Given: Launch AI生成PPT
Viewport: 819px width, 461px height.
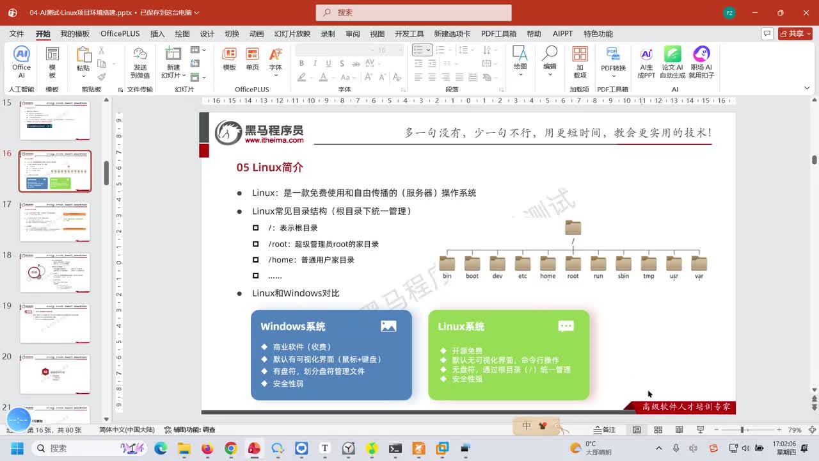Looking at the screenshot, I should [646, 62].
